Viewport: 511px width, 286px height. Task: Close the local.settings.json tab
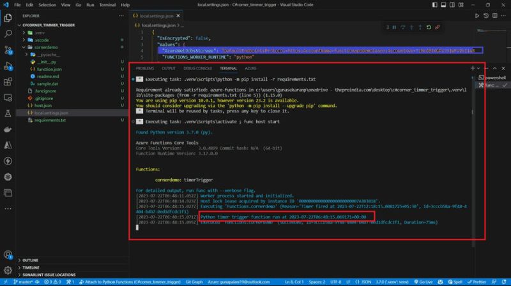(178, 15)
